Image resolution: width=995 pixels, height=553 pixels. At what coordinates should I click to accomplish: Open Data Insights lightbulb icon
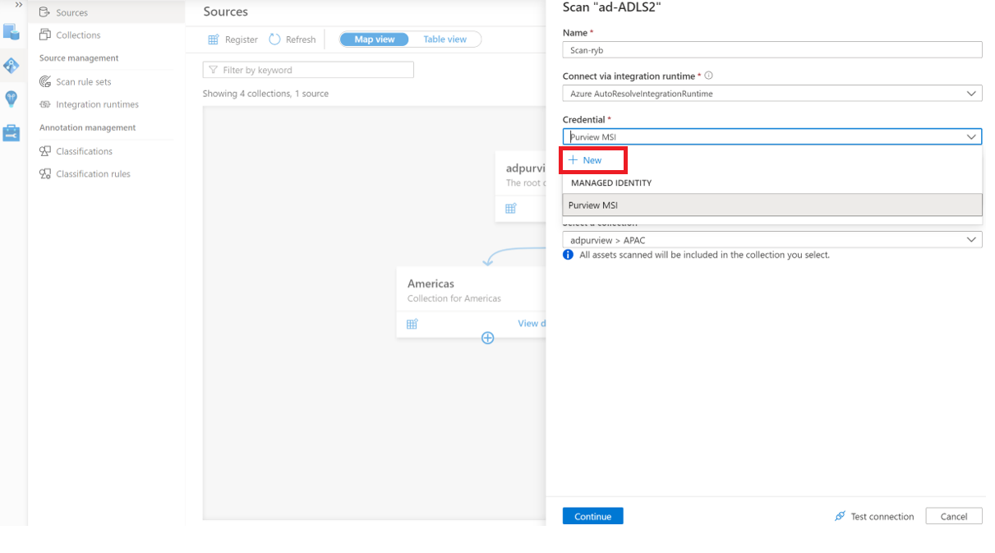coord(11,98)
